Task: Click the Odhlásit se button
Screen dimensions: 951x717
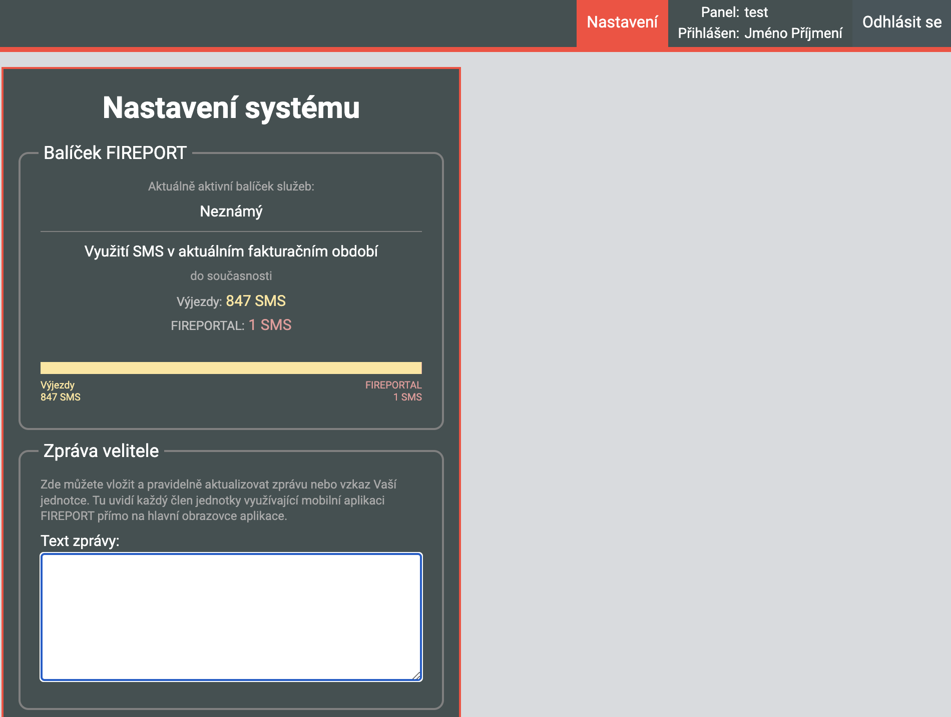Action: click(x=901, y=22)
